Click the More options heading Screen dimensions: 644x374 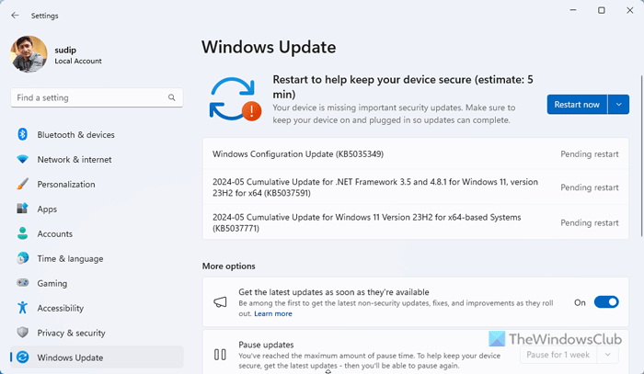[x=229, y=266]
